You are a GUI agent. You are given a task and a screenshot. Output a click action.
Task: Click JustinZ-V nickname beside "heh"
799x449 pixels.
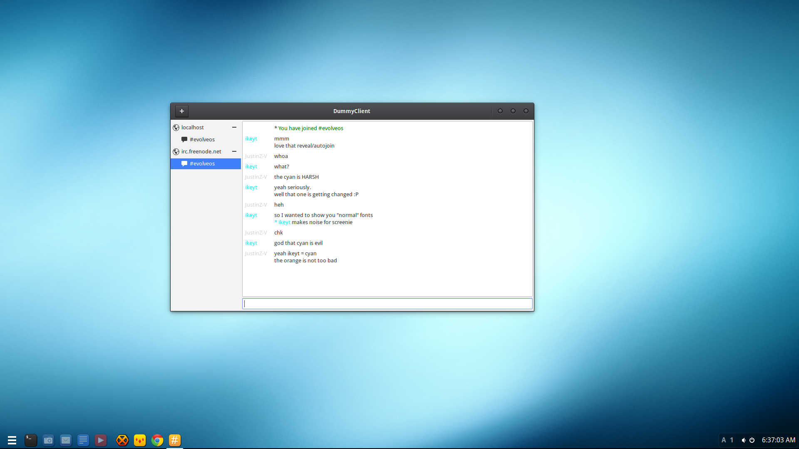[x=256, y=205]
